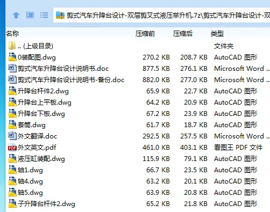Click the Word icon of 剪式汽车升降台设计说明书.doc

pos(12,68)
